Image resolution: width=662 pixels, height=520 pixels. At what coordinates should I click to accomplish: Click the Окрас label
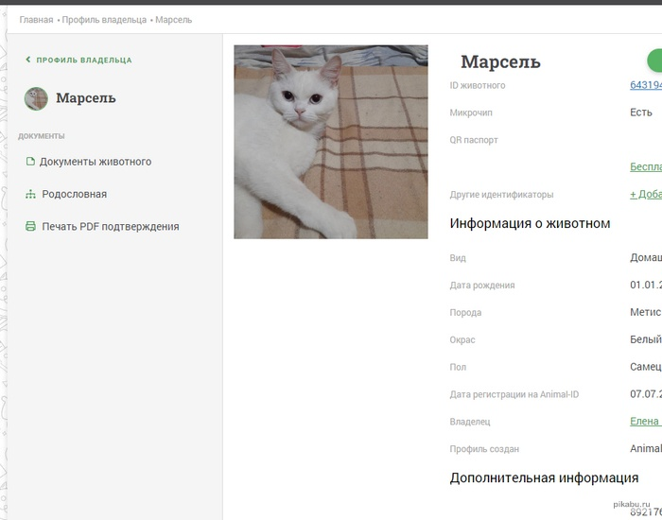click(462, 339)
